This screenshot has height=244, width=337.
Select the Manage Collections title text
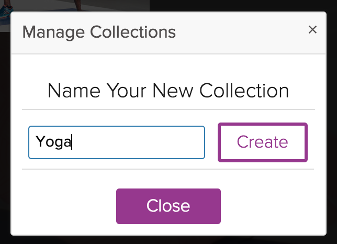99,32
